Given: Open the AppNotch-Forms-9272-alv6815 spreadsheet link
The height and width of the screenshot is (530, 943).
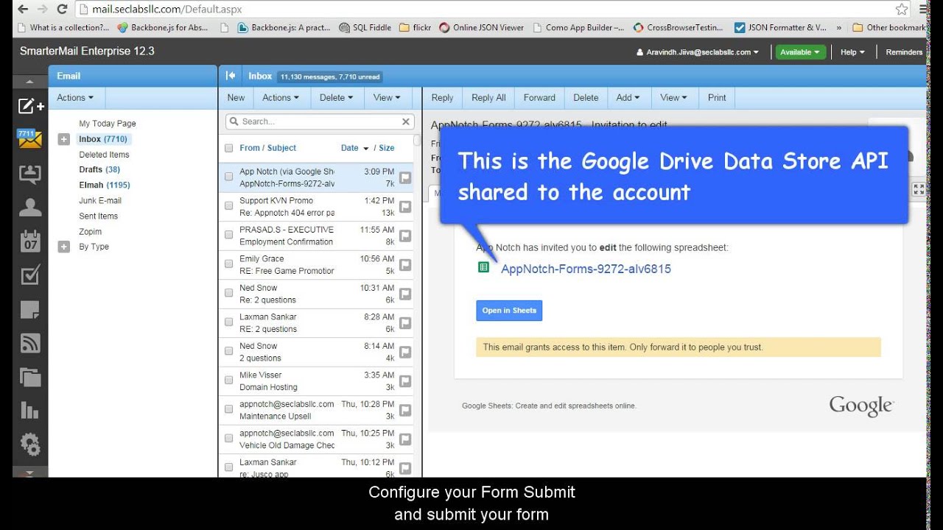Looking at the screenshot, I should (x=586, y=269).
